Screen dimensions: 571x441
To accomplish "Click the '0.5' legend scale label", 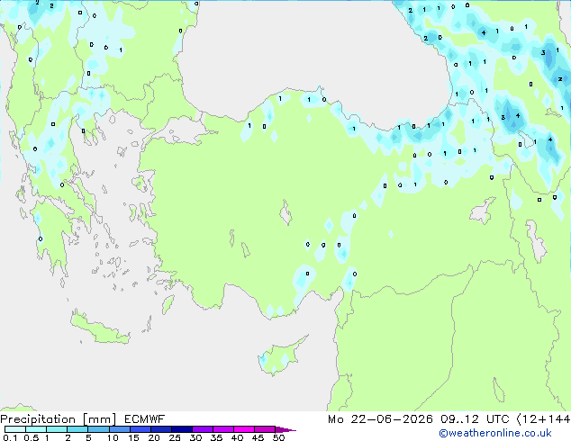I will point(32,437).
